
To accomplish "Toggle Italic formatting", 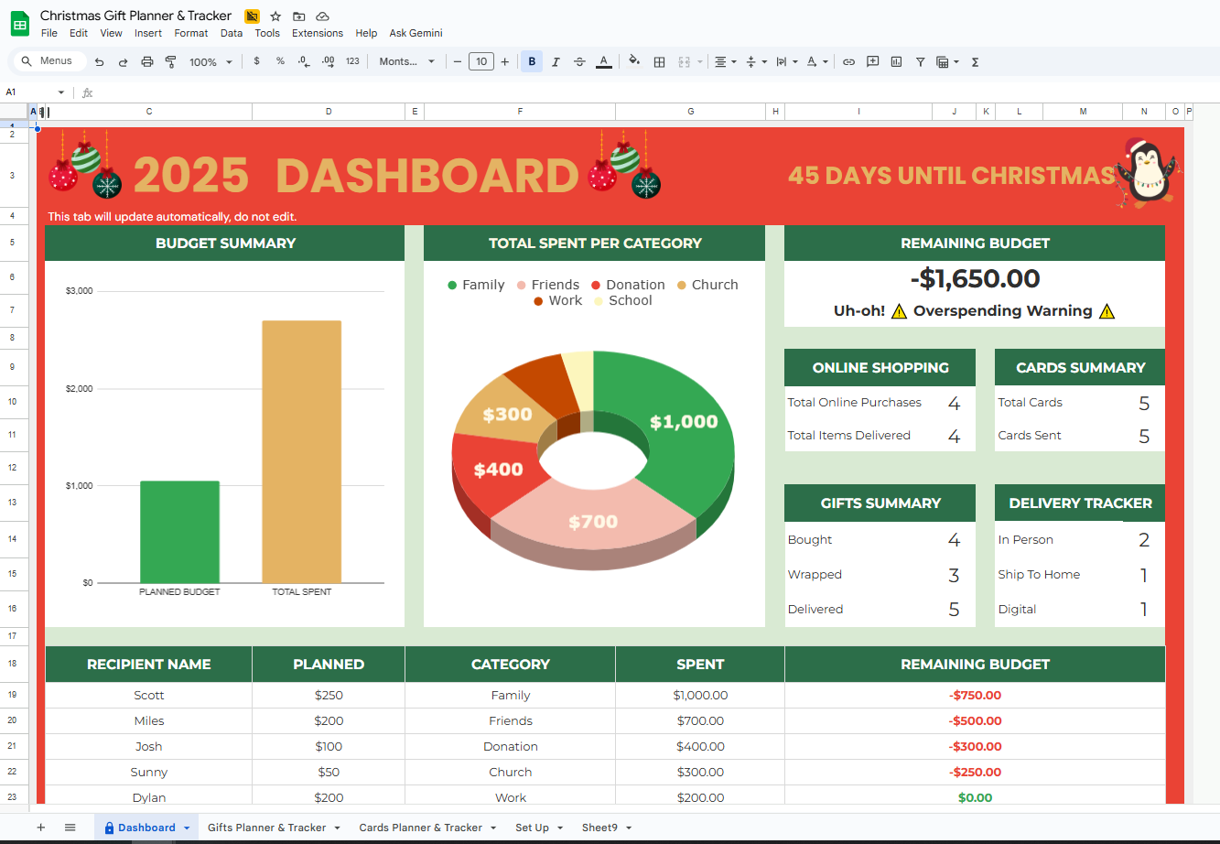I will 556,62.
